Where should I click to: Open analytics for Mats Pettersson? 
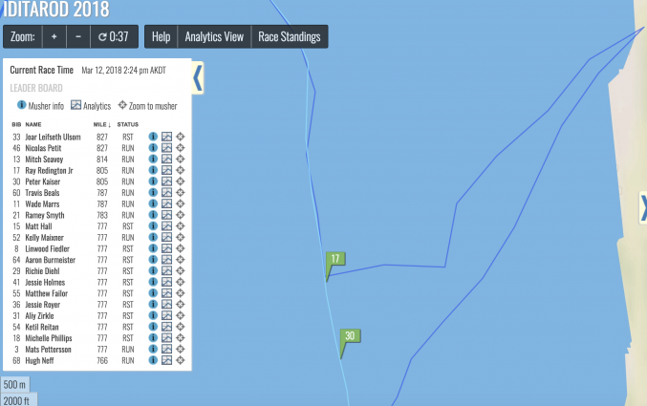[x=166, y=349]
